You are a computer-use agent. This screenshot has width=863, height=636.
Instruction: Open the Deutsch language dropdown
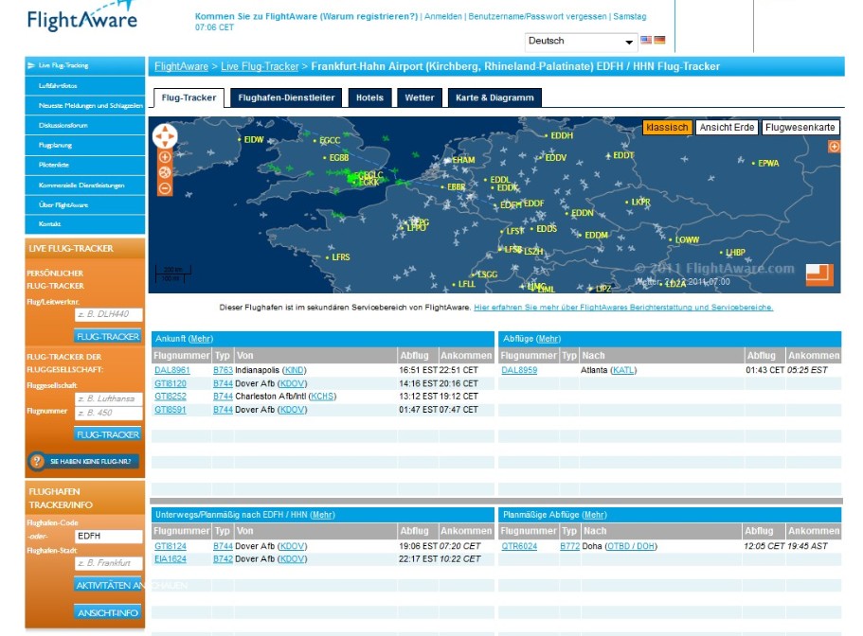click(581, 42)
